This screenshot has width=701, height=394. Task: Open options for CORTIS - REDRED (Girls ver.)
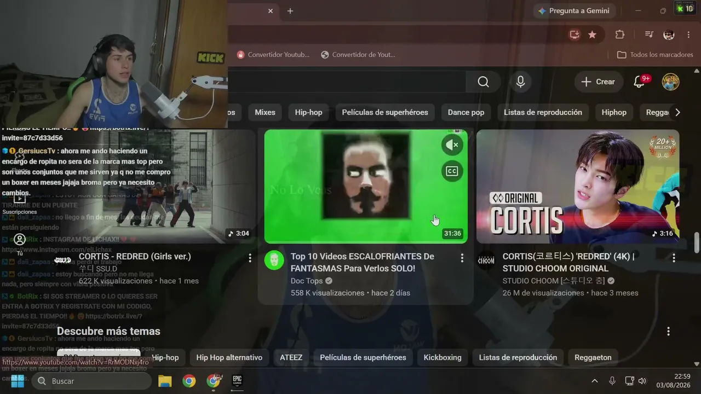[250, 258]
